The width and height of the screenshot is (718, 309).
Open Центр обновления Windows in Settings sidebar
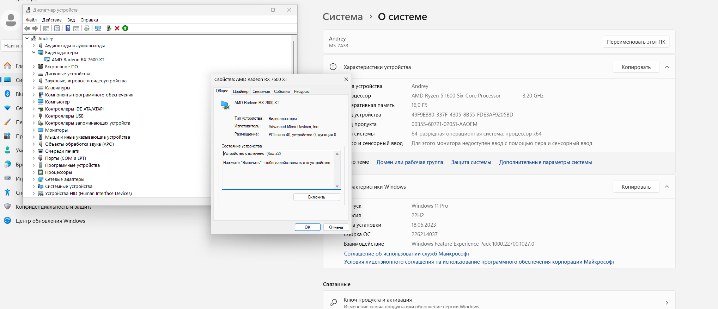[50, 221]
